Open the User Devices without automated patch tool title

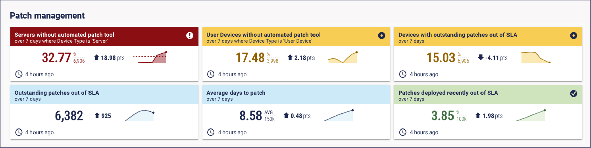[x=264, y=35]
